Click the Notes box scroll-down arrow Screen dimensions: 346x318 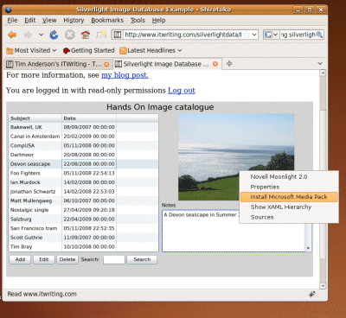click(x=308, y=248)
